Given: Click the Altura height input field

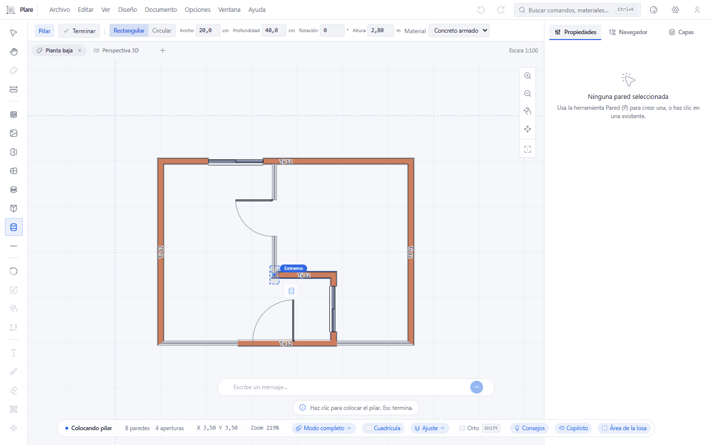Looking at the screenshot, I should [381, 31].
